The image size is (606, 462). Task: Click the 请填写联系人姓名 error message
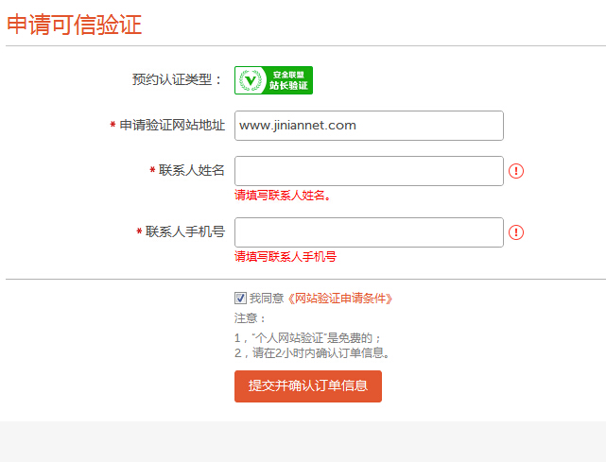283,196
